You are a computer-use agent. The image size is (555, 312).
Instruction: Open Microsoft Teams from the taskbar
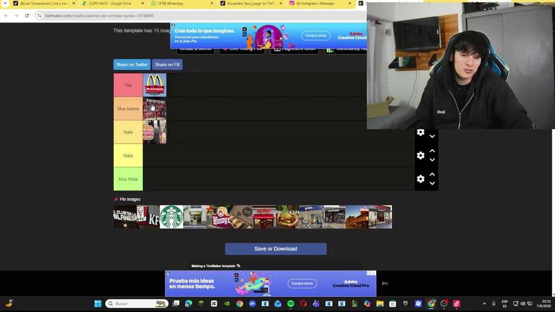(316, 304)
